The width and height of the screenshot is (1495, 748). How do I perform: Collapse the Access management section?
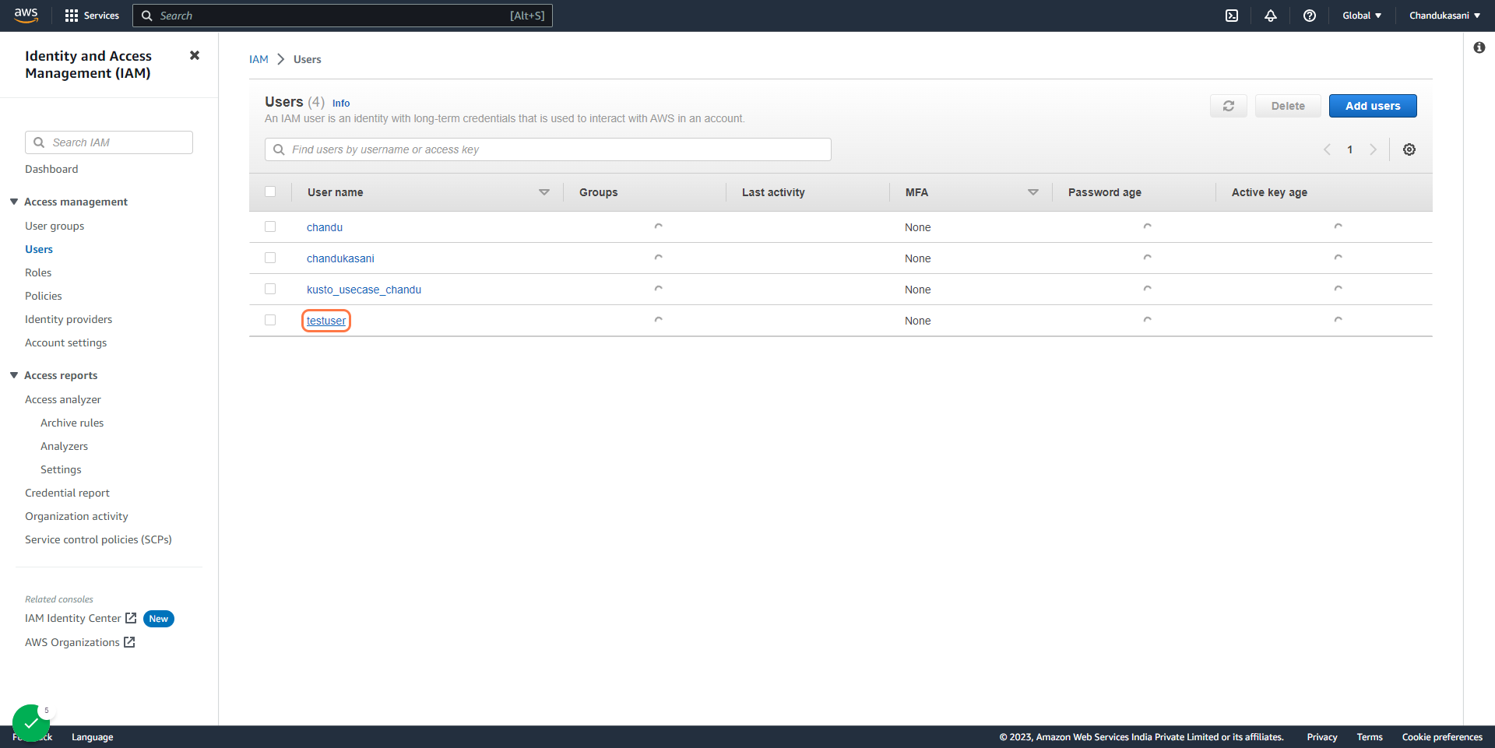(14, 202)
